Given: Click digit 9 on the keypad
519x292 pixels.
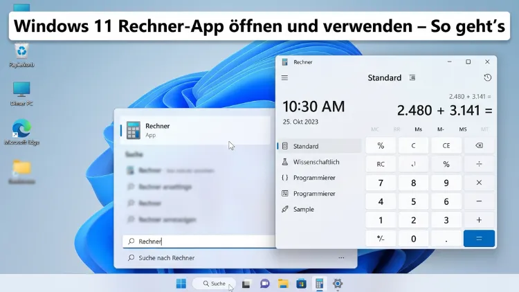Looking at the screenshot, I should (x=446, y=183).
